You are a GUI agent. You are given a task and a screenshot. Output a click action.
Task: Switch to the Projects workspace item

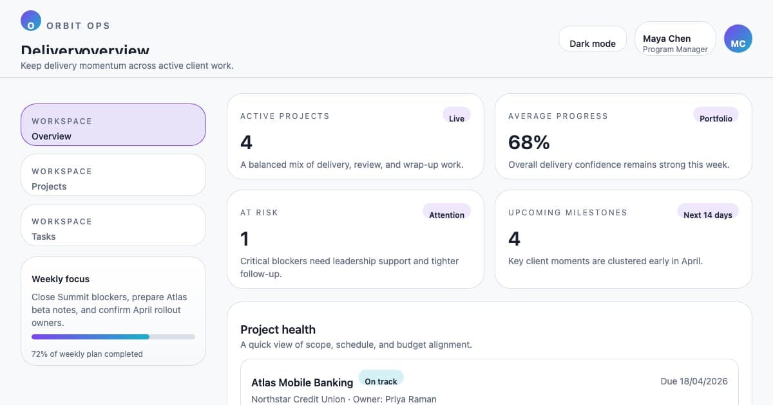113,175
